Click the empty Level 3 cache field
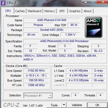This screenshot has height=108, width=108. pyautogui.click(x=79, y=85)
